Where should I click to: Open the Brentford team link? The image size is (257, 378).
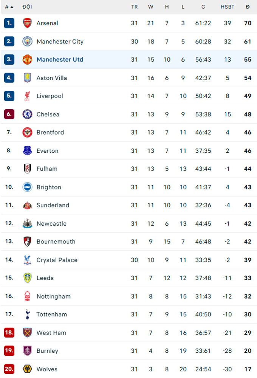tap(50, 132)
